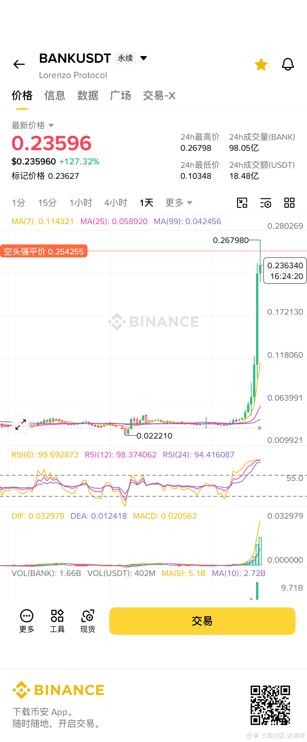Tap the MA(25) indicator label

114,221
